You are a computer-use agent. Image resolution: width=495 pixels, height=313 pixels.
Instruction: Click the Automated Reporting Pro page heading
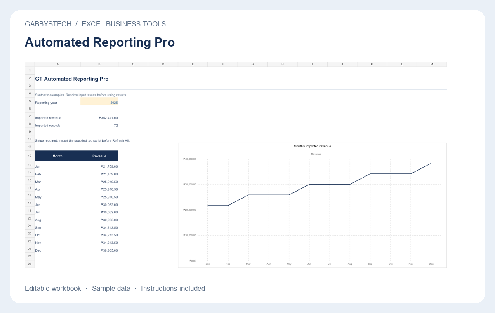click(x=100, y=42)
